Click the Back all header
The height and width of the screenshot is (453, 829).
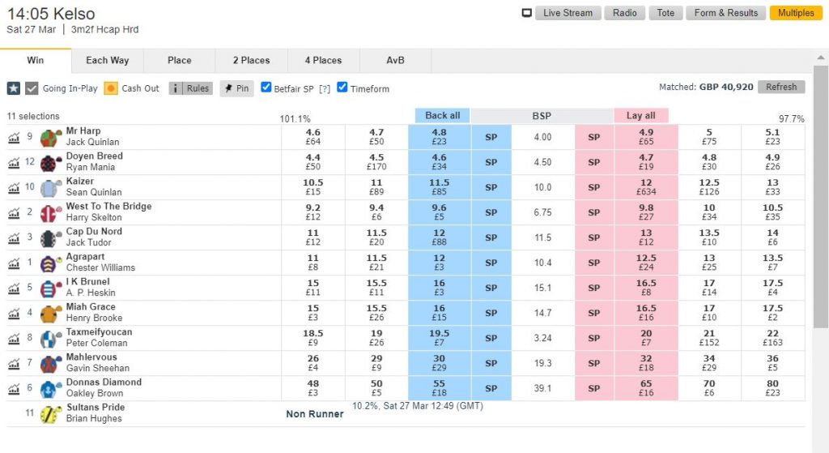click(x=442, y=116)
